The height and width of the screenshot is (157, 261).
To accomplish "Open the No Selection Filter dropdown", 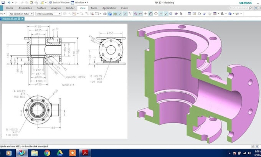I will click(21, 14).
